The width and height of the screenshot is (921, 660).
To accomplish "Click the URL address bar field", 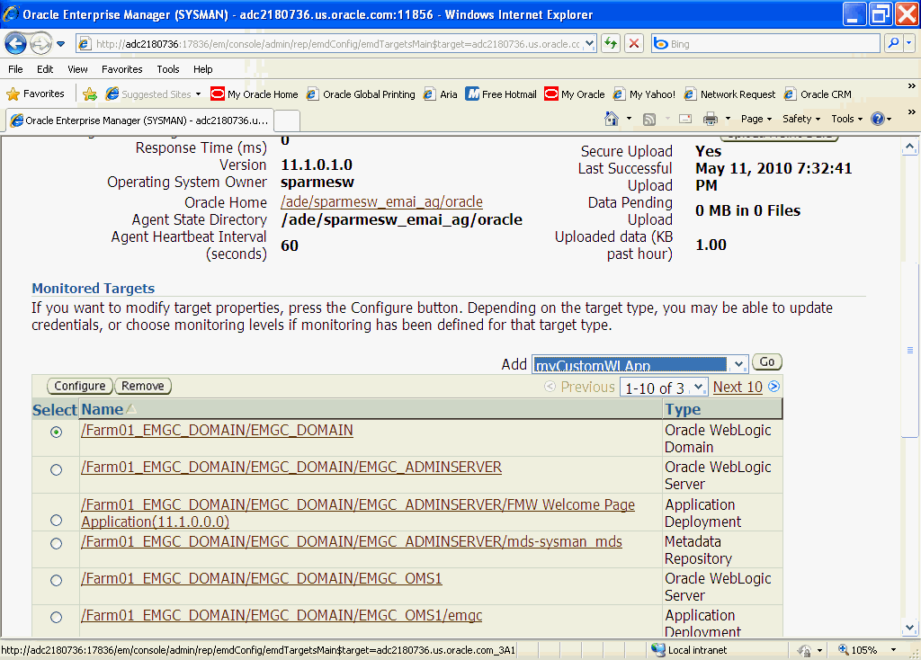I will 338,43.
